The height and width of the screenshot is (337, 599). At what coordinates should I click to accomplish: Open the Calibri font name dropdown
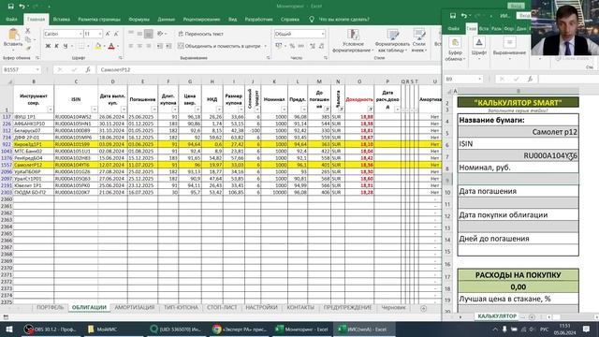pos(80,34)
